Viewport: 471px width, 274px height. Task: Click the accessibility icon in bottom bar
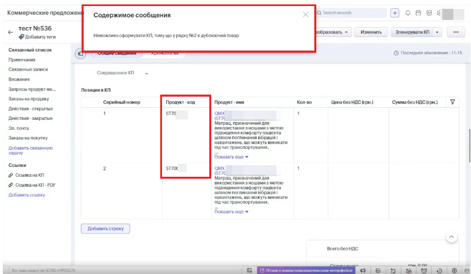[x=454, y=270]
